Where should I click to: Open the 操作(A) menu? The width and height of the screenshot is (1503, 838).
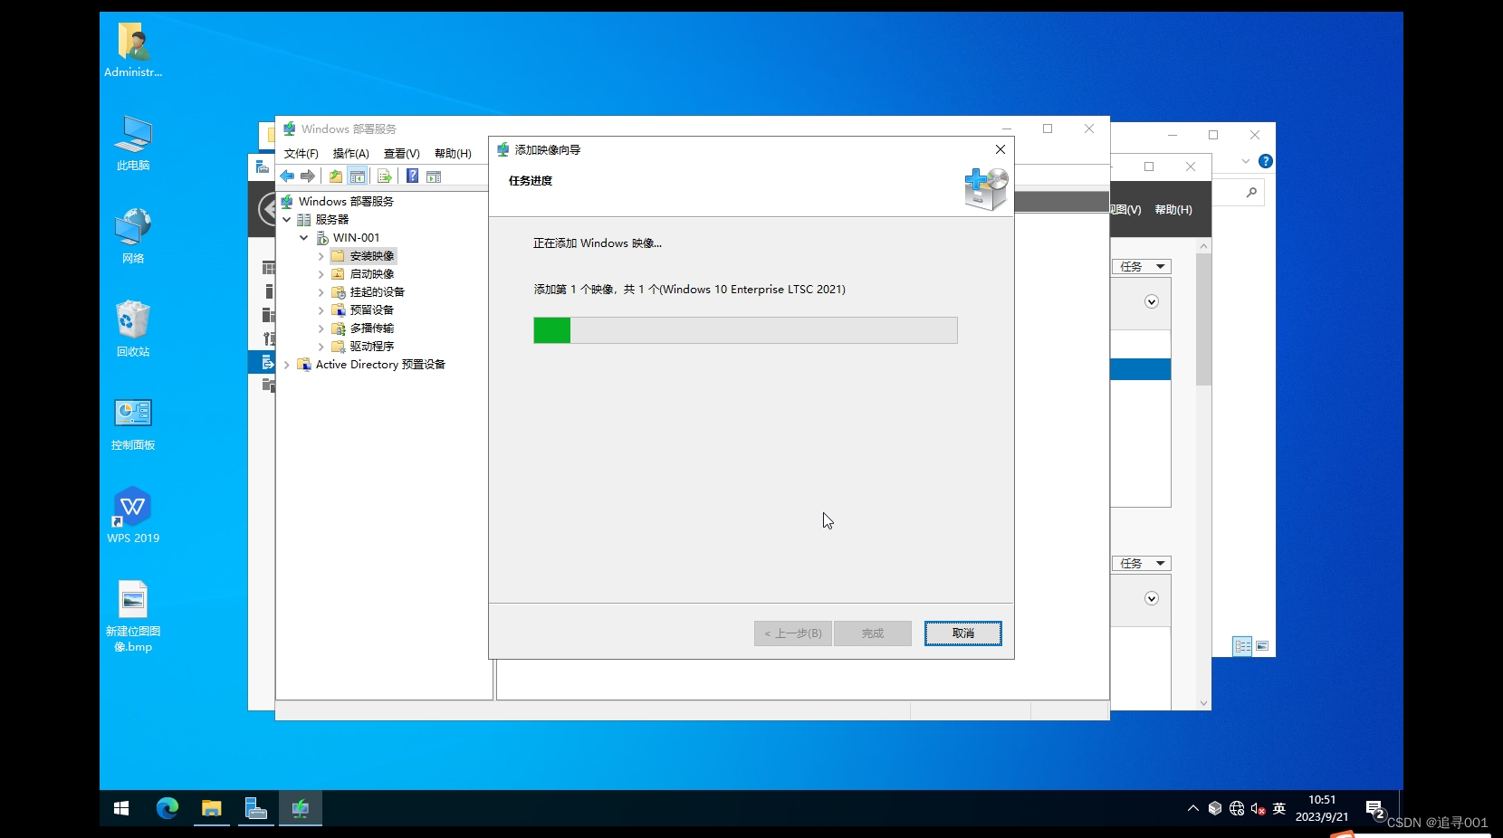click(x=350, y=154)
